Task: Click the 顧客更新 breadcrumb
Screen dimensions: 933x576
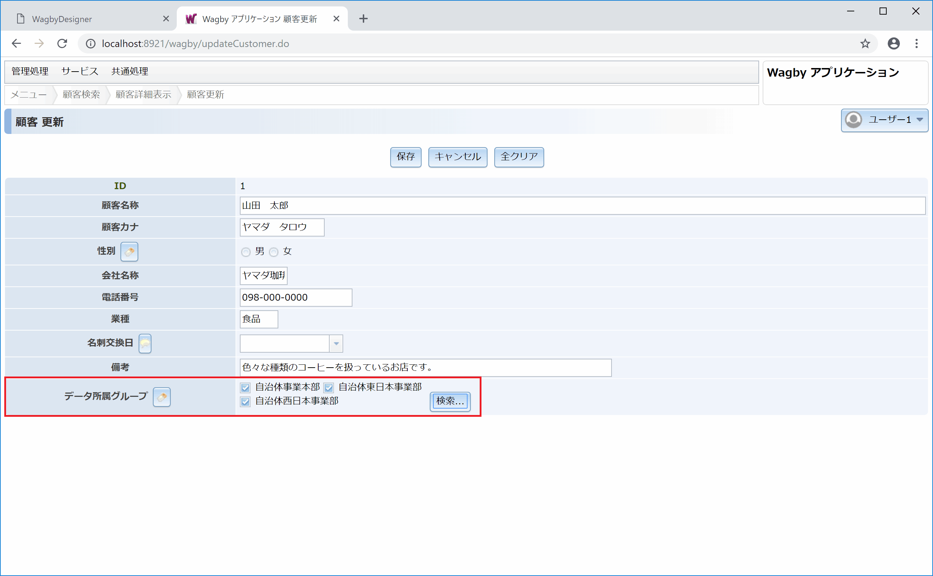Action: click(x=205, y=94)
